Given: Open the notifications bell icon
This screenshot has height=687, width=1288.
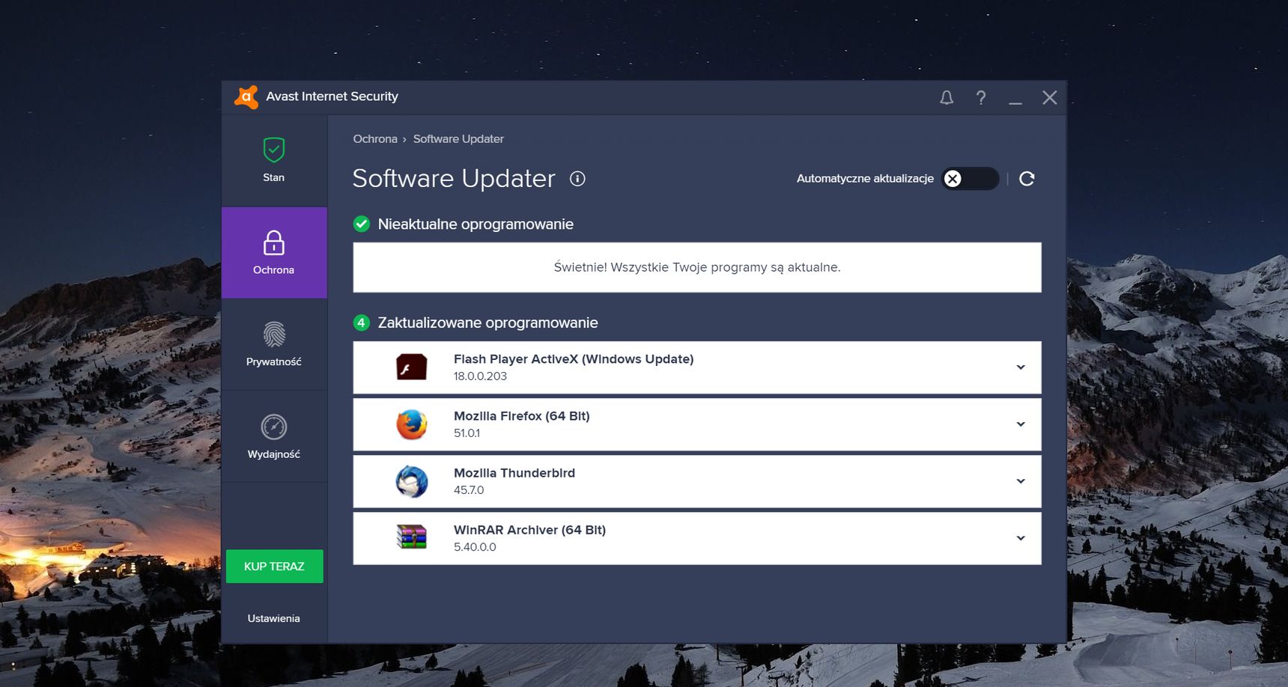Looking at the screenshot, I should pyautogui.click(x=947, y=98).
